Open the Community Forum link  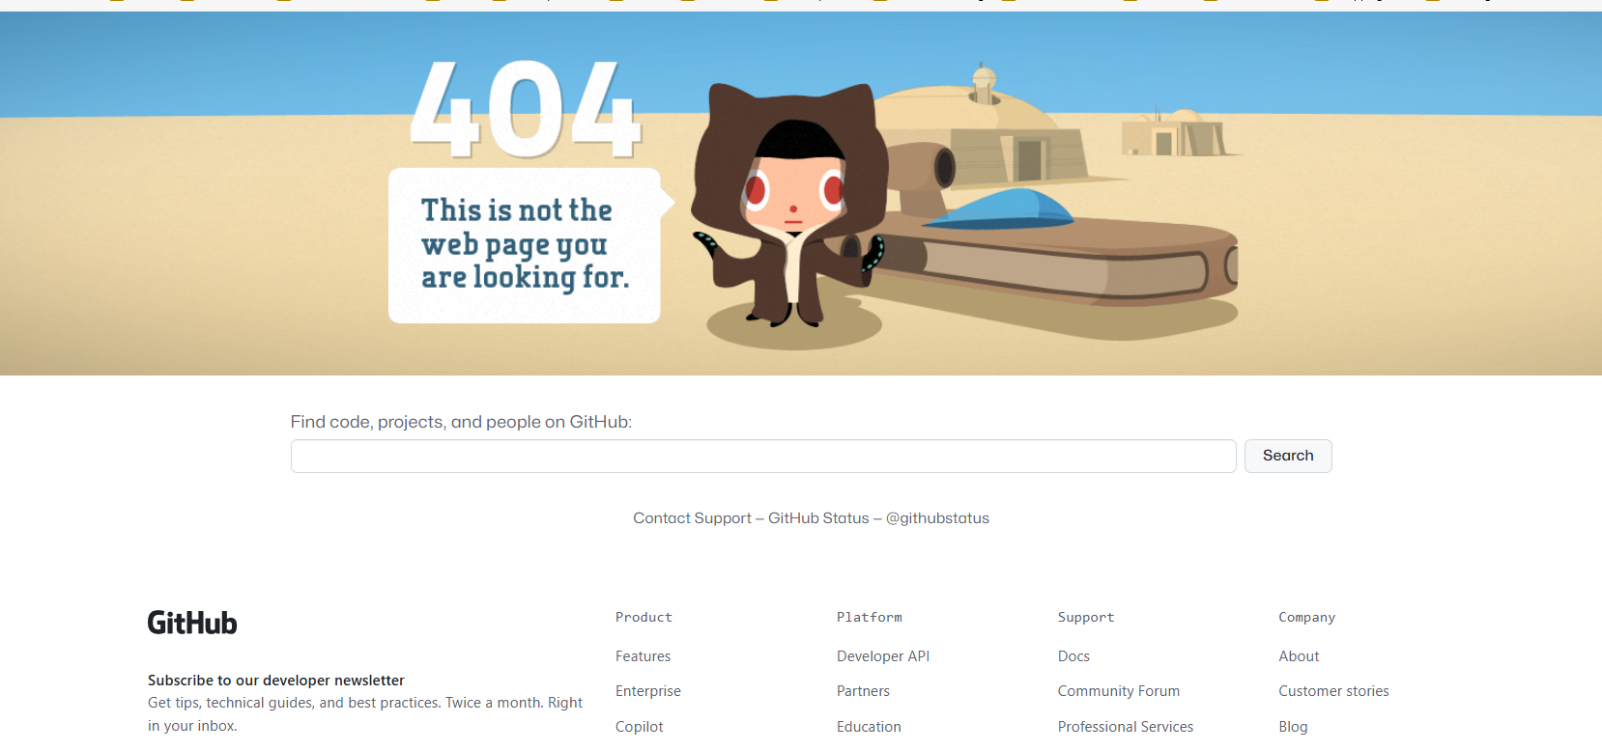click(x=1119, y=691)
